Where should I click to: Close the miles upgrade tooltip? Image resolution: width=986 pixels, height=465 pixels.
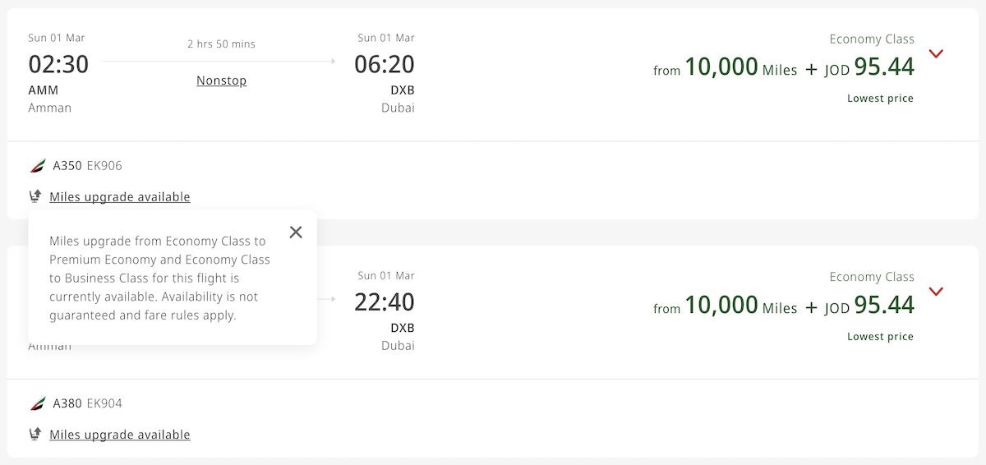[x=296, y=232]
